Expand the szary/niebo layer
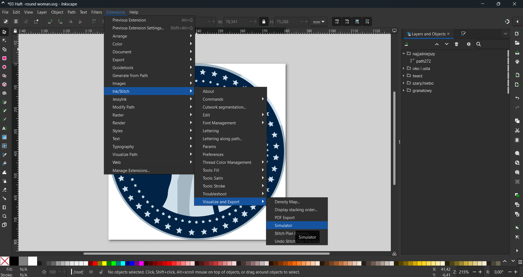Image resolution: width=523 pixels, height=277 pixels. point(404,83)
